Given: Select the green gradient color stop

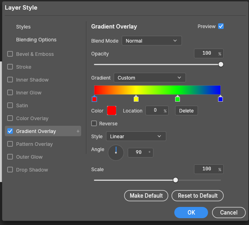Looking at the screenshot, I should pyautogui.click(x=178, y=99).
